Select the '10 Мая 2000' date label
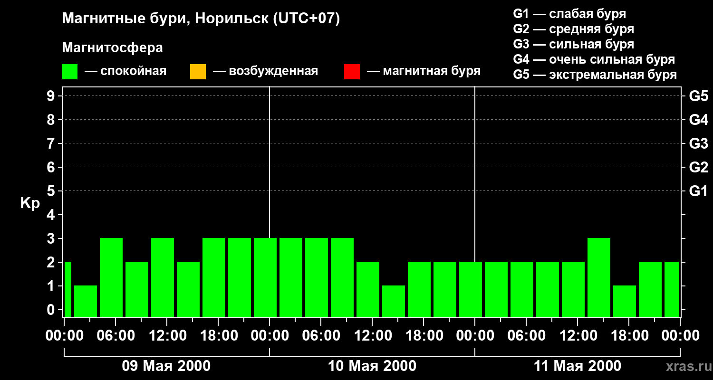The width and height of the screenshot is (713, 380). [x=372, y=366]
